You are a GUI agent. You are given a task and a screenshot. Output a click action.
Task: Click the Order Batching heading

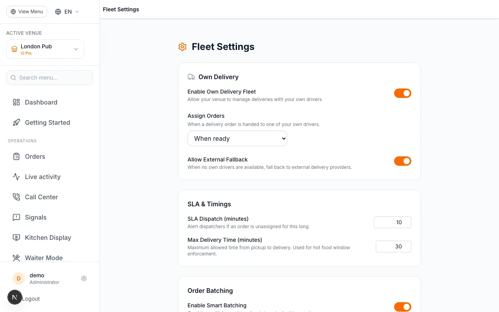(210, 291)
